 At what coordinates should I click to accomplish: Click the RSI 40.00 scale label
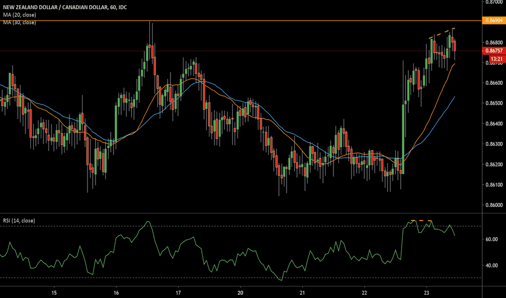[x=493, y=265]
